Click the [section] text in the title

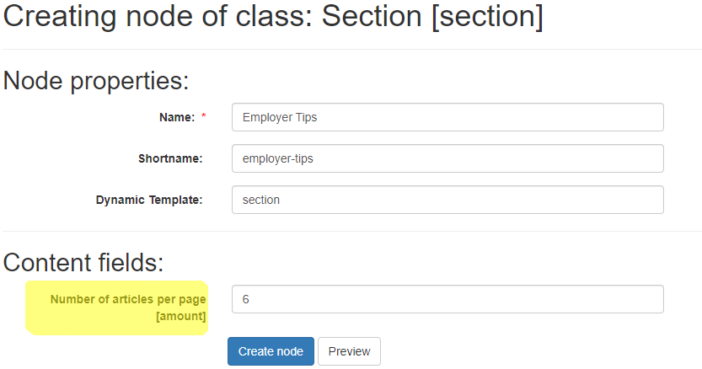(x=488, y=17)
